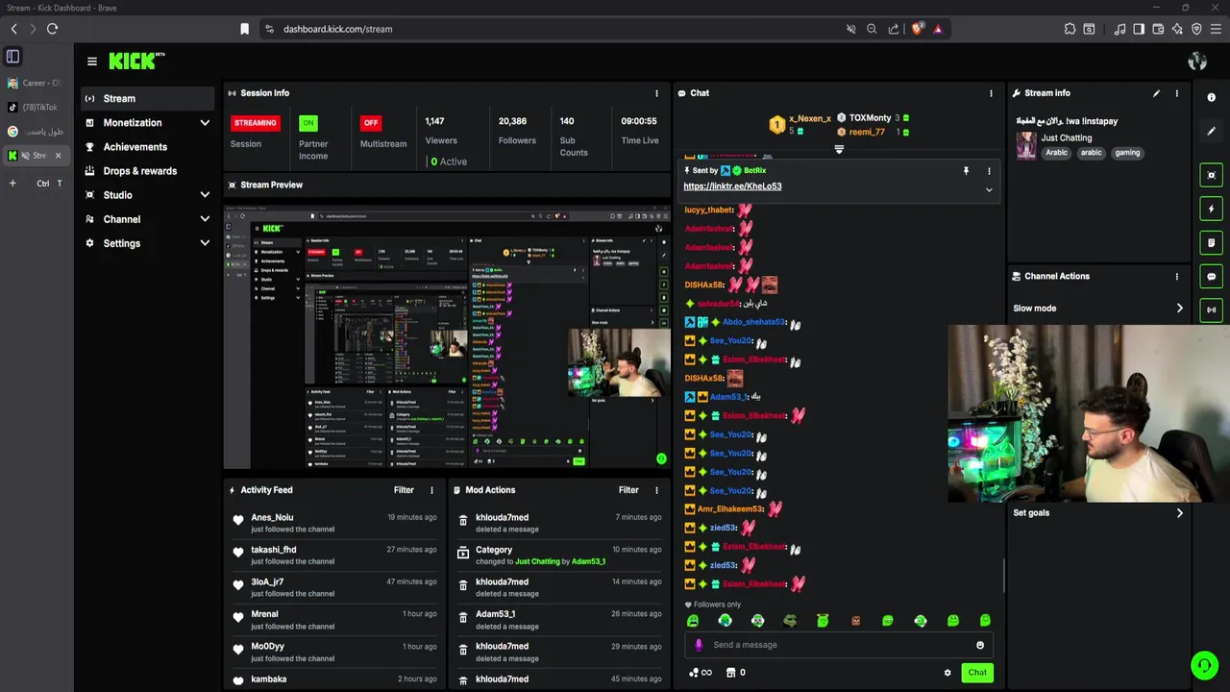Open the emoji picker in chat input

(x=980, y=645)
